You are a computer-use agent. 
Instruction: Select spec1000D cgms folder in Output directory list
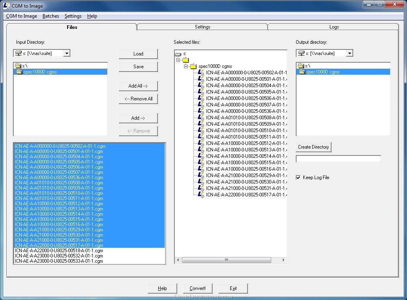click(343, 72)
